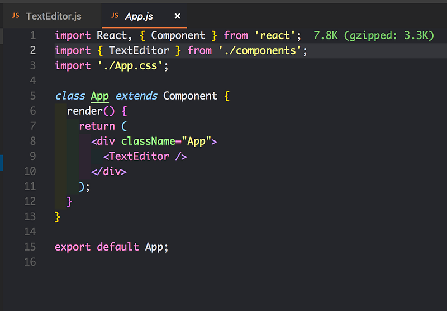Click 'App;' at end of line 15
Screen dimensions: 447x311
click(157, 247)
